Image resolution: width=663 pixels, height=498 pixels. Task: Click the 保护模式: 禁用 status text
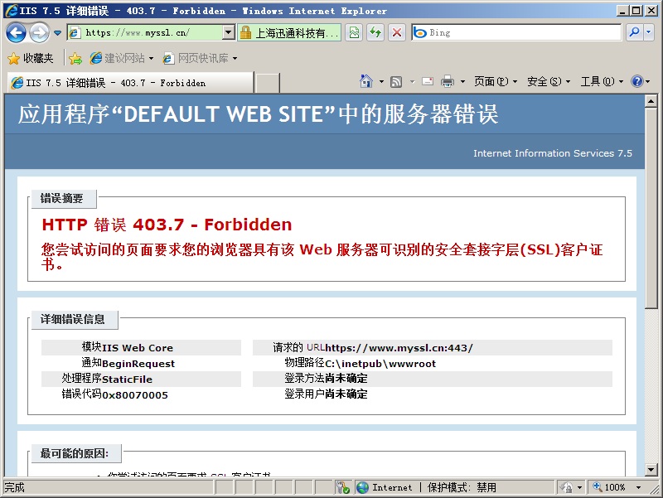[x=462, y=487]
